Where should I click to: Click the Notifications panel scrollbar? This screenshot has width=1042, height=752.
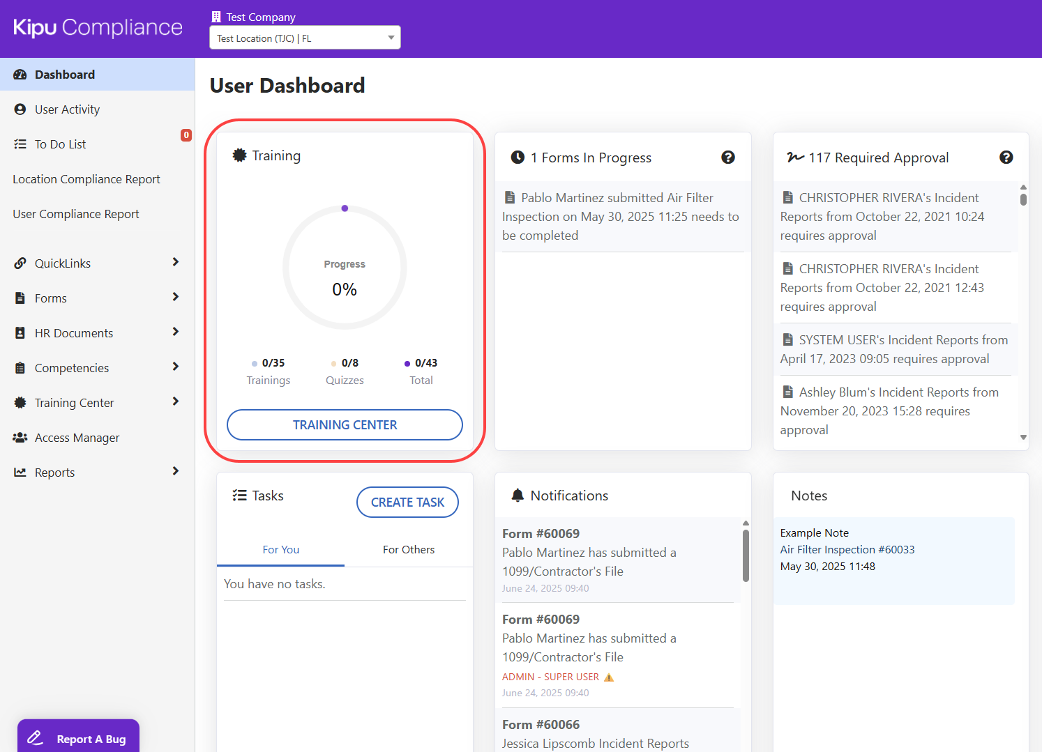(746, 555)
